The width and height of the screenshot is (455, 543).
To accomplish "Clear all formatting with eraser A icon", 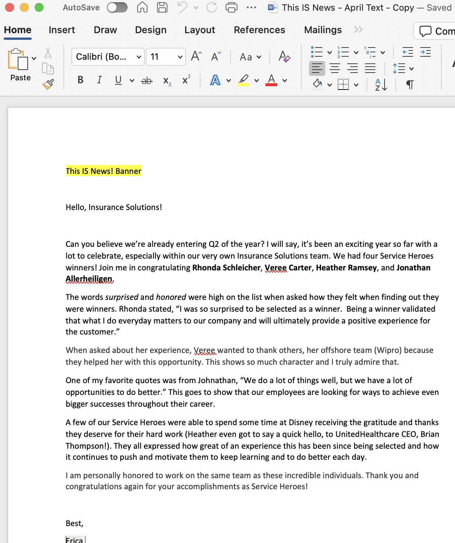I will click(x=284, y=56).
